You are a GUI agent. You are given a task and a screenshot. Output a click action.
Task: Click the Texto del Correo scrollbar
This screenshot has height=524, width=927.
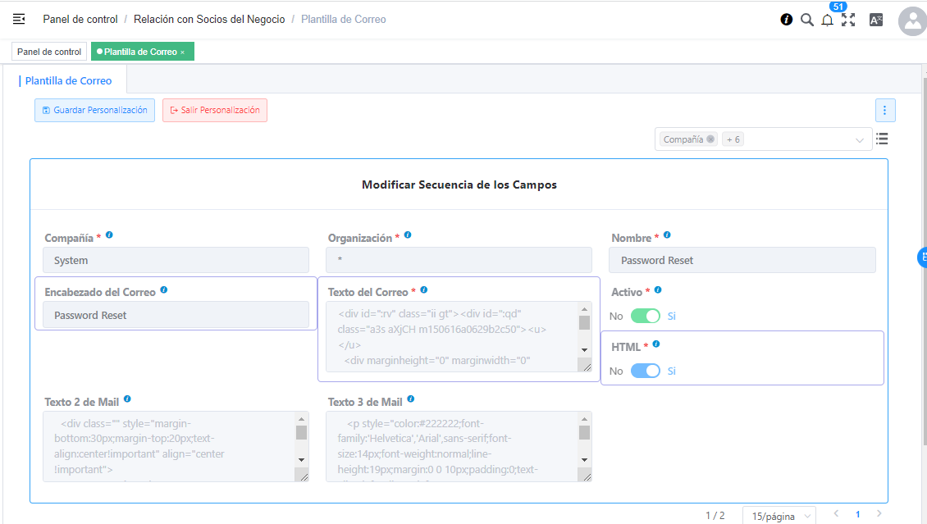click(x=584, y=336)
